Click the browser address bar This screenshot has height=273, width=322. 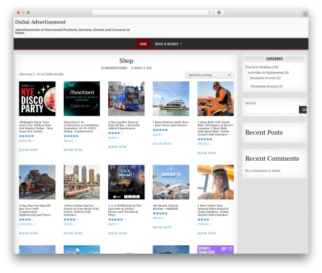pyautogui.click(x=153, y=12)
